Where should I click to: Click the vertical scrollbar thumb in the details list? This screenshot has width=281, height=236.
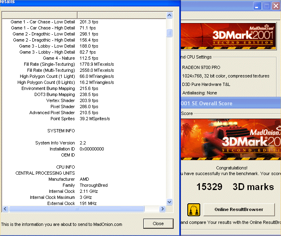tap(170, 33)
